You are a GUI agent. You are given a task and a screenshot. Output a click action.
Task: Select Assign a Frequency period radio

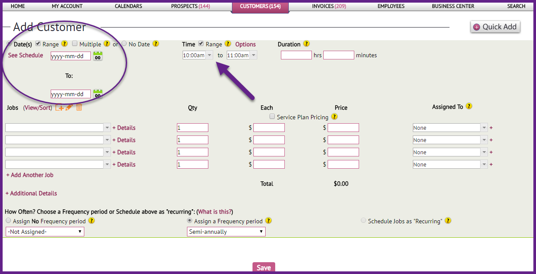point(190,221)
